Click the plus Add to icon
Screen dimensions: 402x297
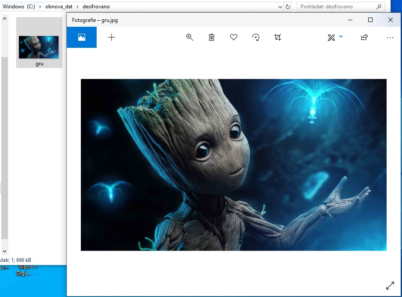pos(112,37)
